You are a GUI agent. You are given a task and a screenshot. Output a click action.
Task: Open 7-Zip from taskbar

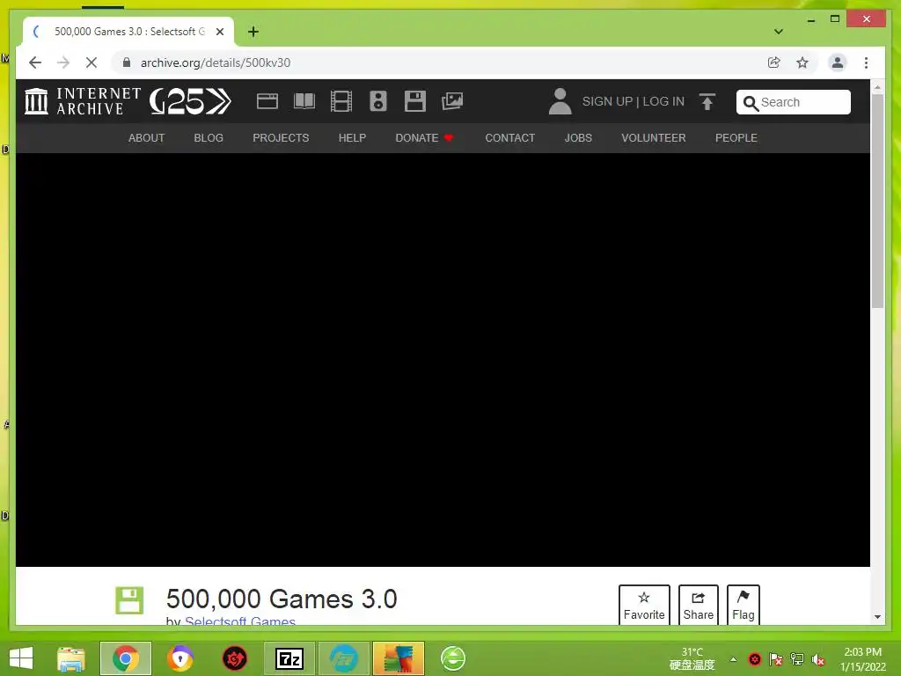(289, 658)
